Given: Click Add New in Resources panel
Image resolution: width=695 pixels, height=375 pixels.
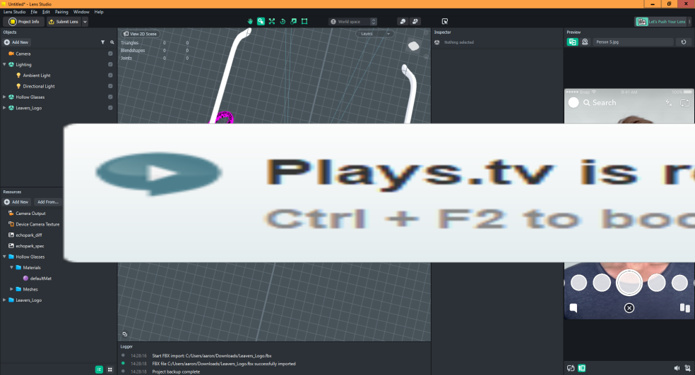Looking at the screenshot, I should 16,202.
